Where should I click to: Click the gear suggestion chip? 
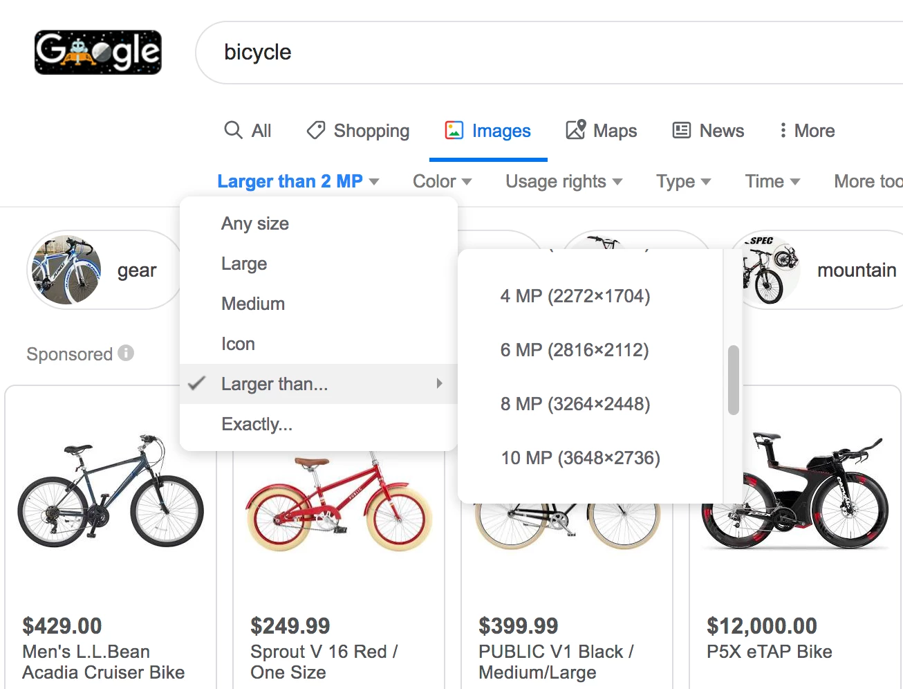click(104, 270)
